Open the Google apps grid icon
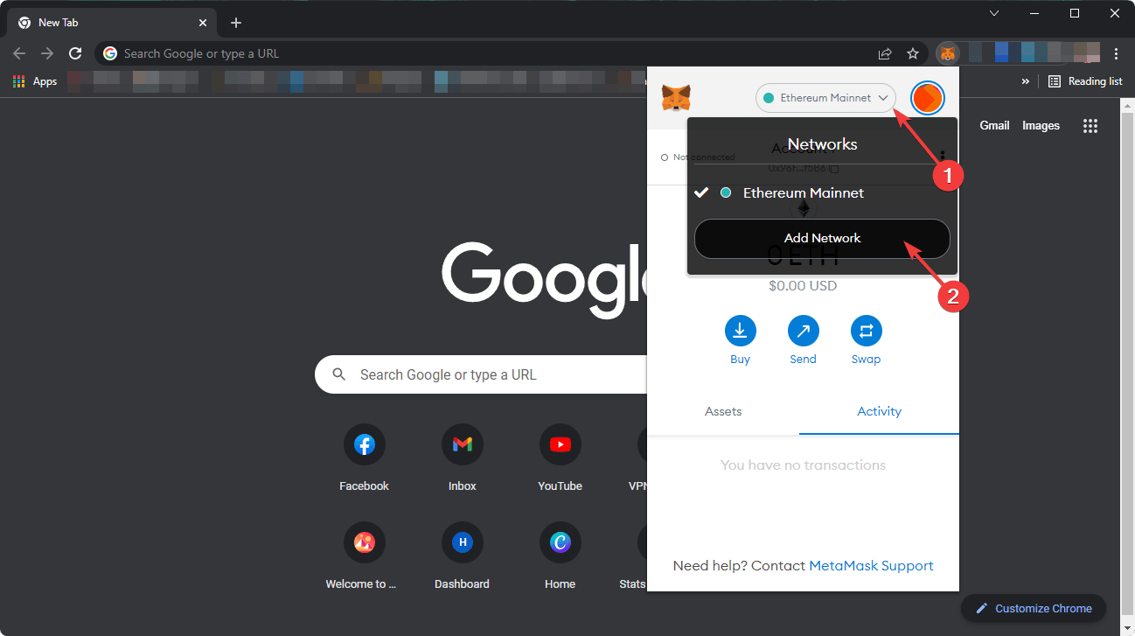This screenshot has height=636, width=1135. [1090, 126]
